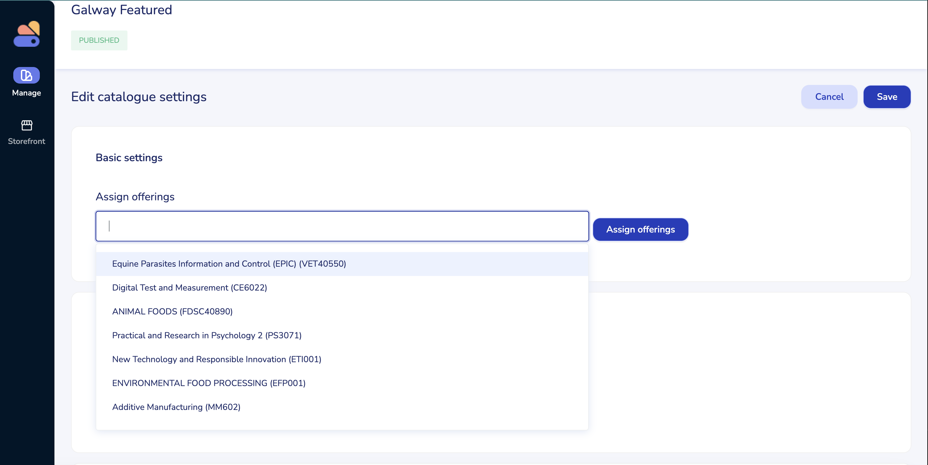Click the Basic settings heading
Viewport: 928px width, 465px height.
(129, 158)
